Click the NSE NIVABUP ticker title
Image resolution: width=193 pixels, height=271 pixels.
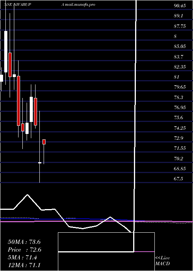[x=17, y=5]
